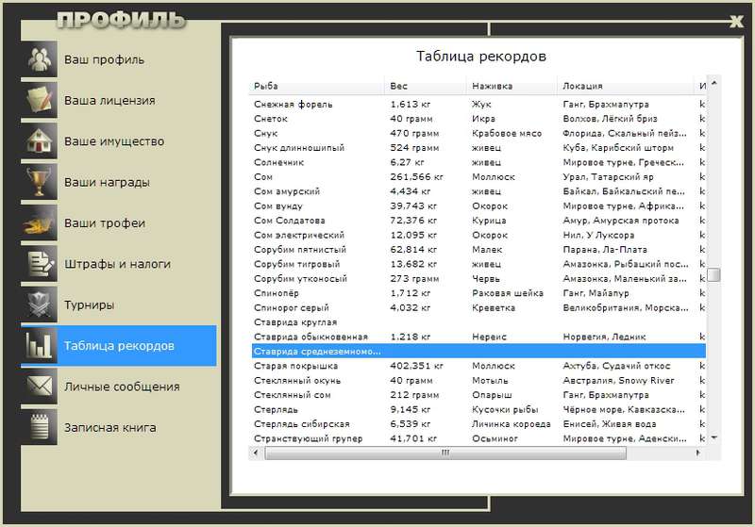Open the house icon for Ваше имущество
755x527 pixels.
tap(39, 140)
